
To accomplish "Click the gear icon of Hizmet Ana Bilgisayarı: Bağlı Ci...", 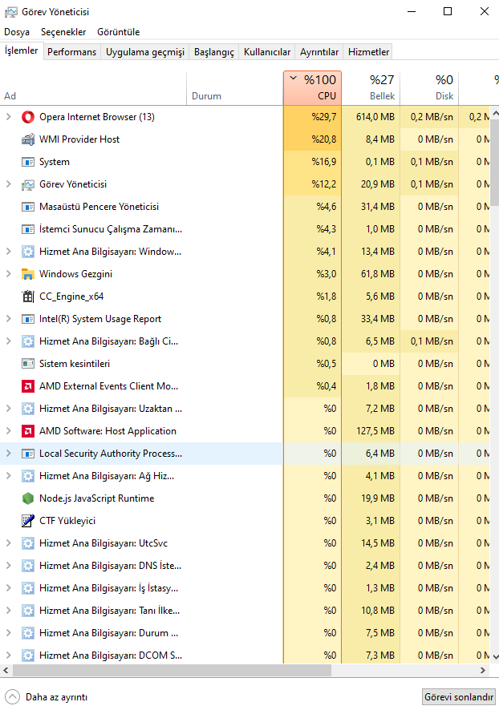I will tap(28, 341).
